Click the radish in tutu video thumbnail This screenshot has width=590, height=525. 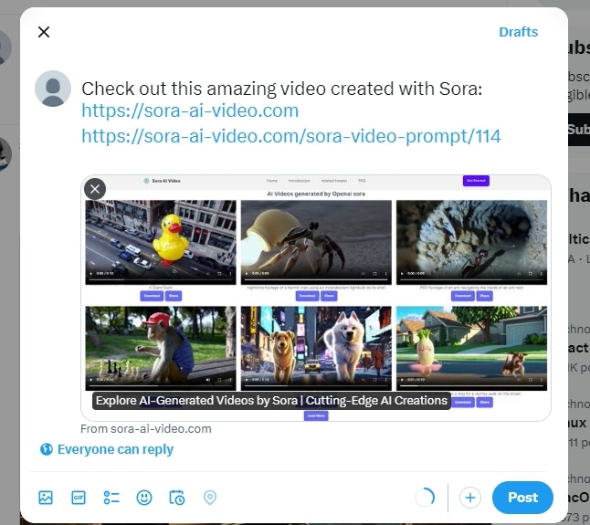(x=471, y=348)
